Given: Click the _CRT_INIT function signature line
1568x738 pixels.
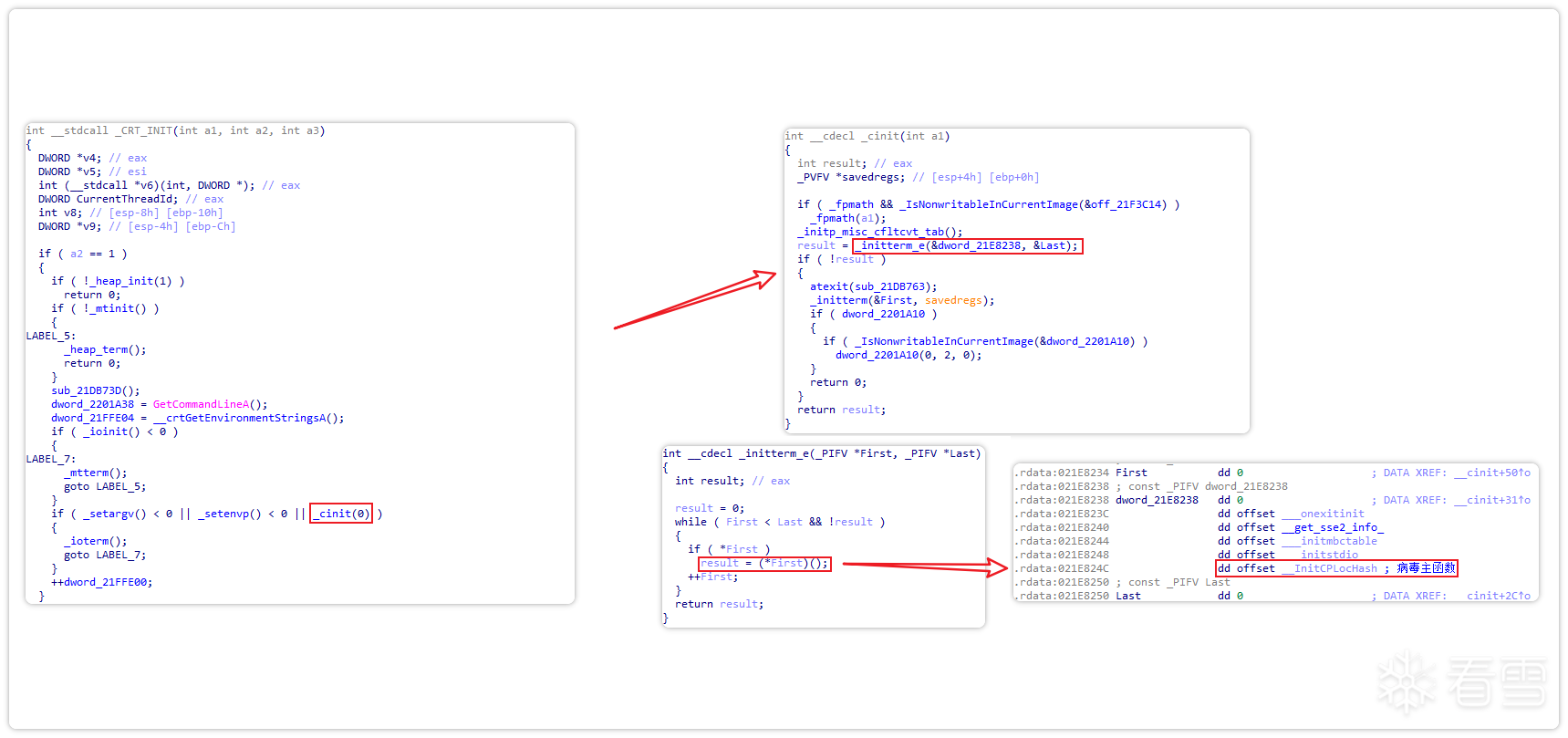Looking at the screenshot, I should pos(175,130).
